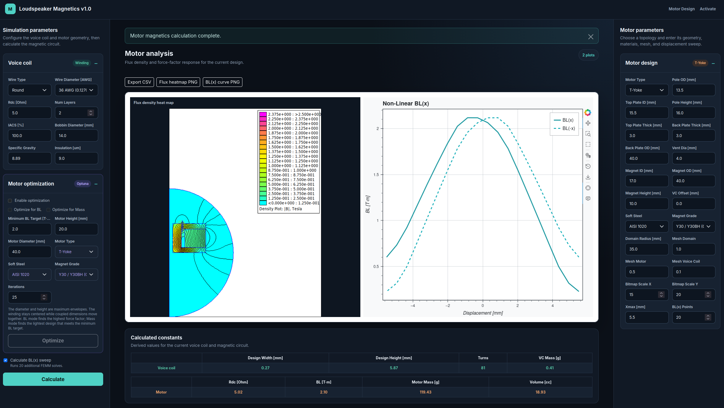Open Motor Type dropdown in Motor optimization

click(x=76, y=252)
